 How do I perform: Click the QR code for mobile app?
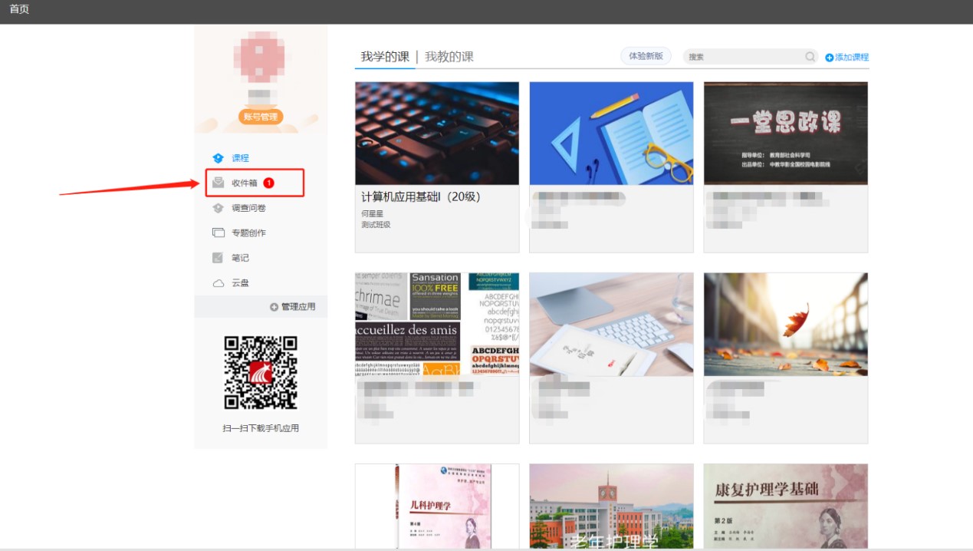pos(261,372)
